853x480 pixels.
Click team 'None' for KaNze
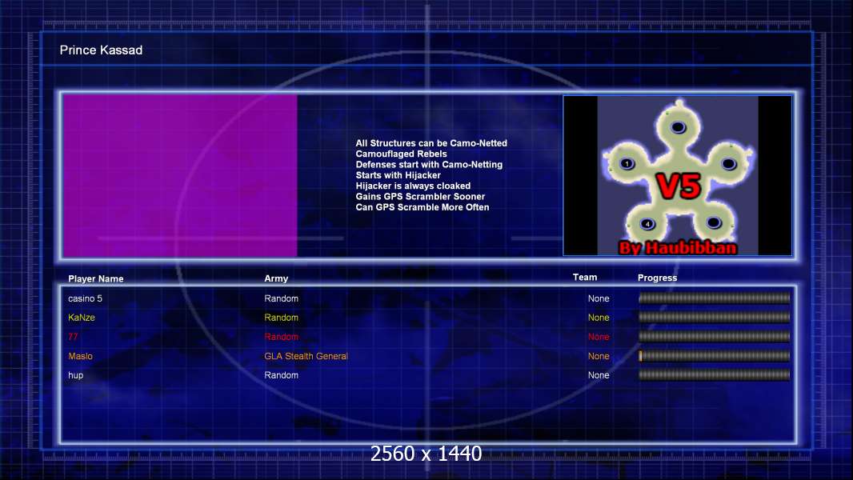[599, 318]
